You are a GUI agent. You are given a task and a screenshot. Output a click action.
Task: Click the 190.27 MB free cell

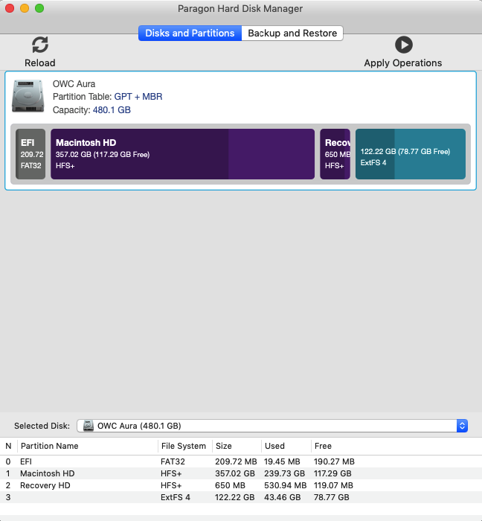coord(334,461)
